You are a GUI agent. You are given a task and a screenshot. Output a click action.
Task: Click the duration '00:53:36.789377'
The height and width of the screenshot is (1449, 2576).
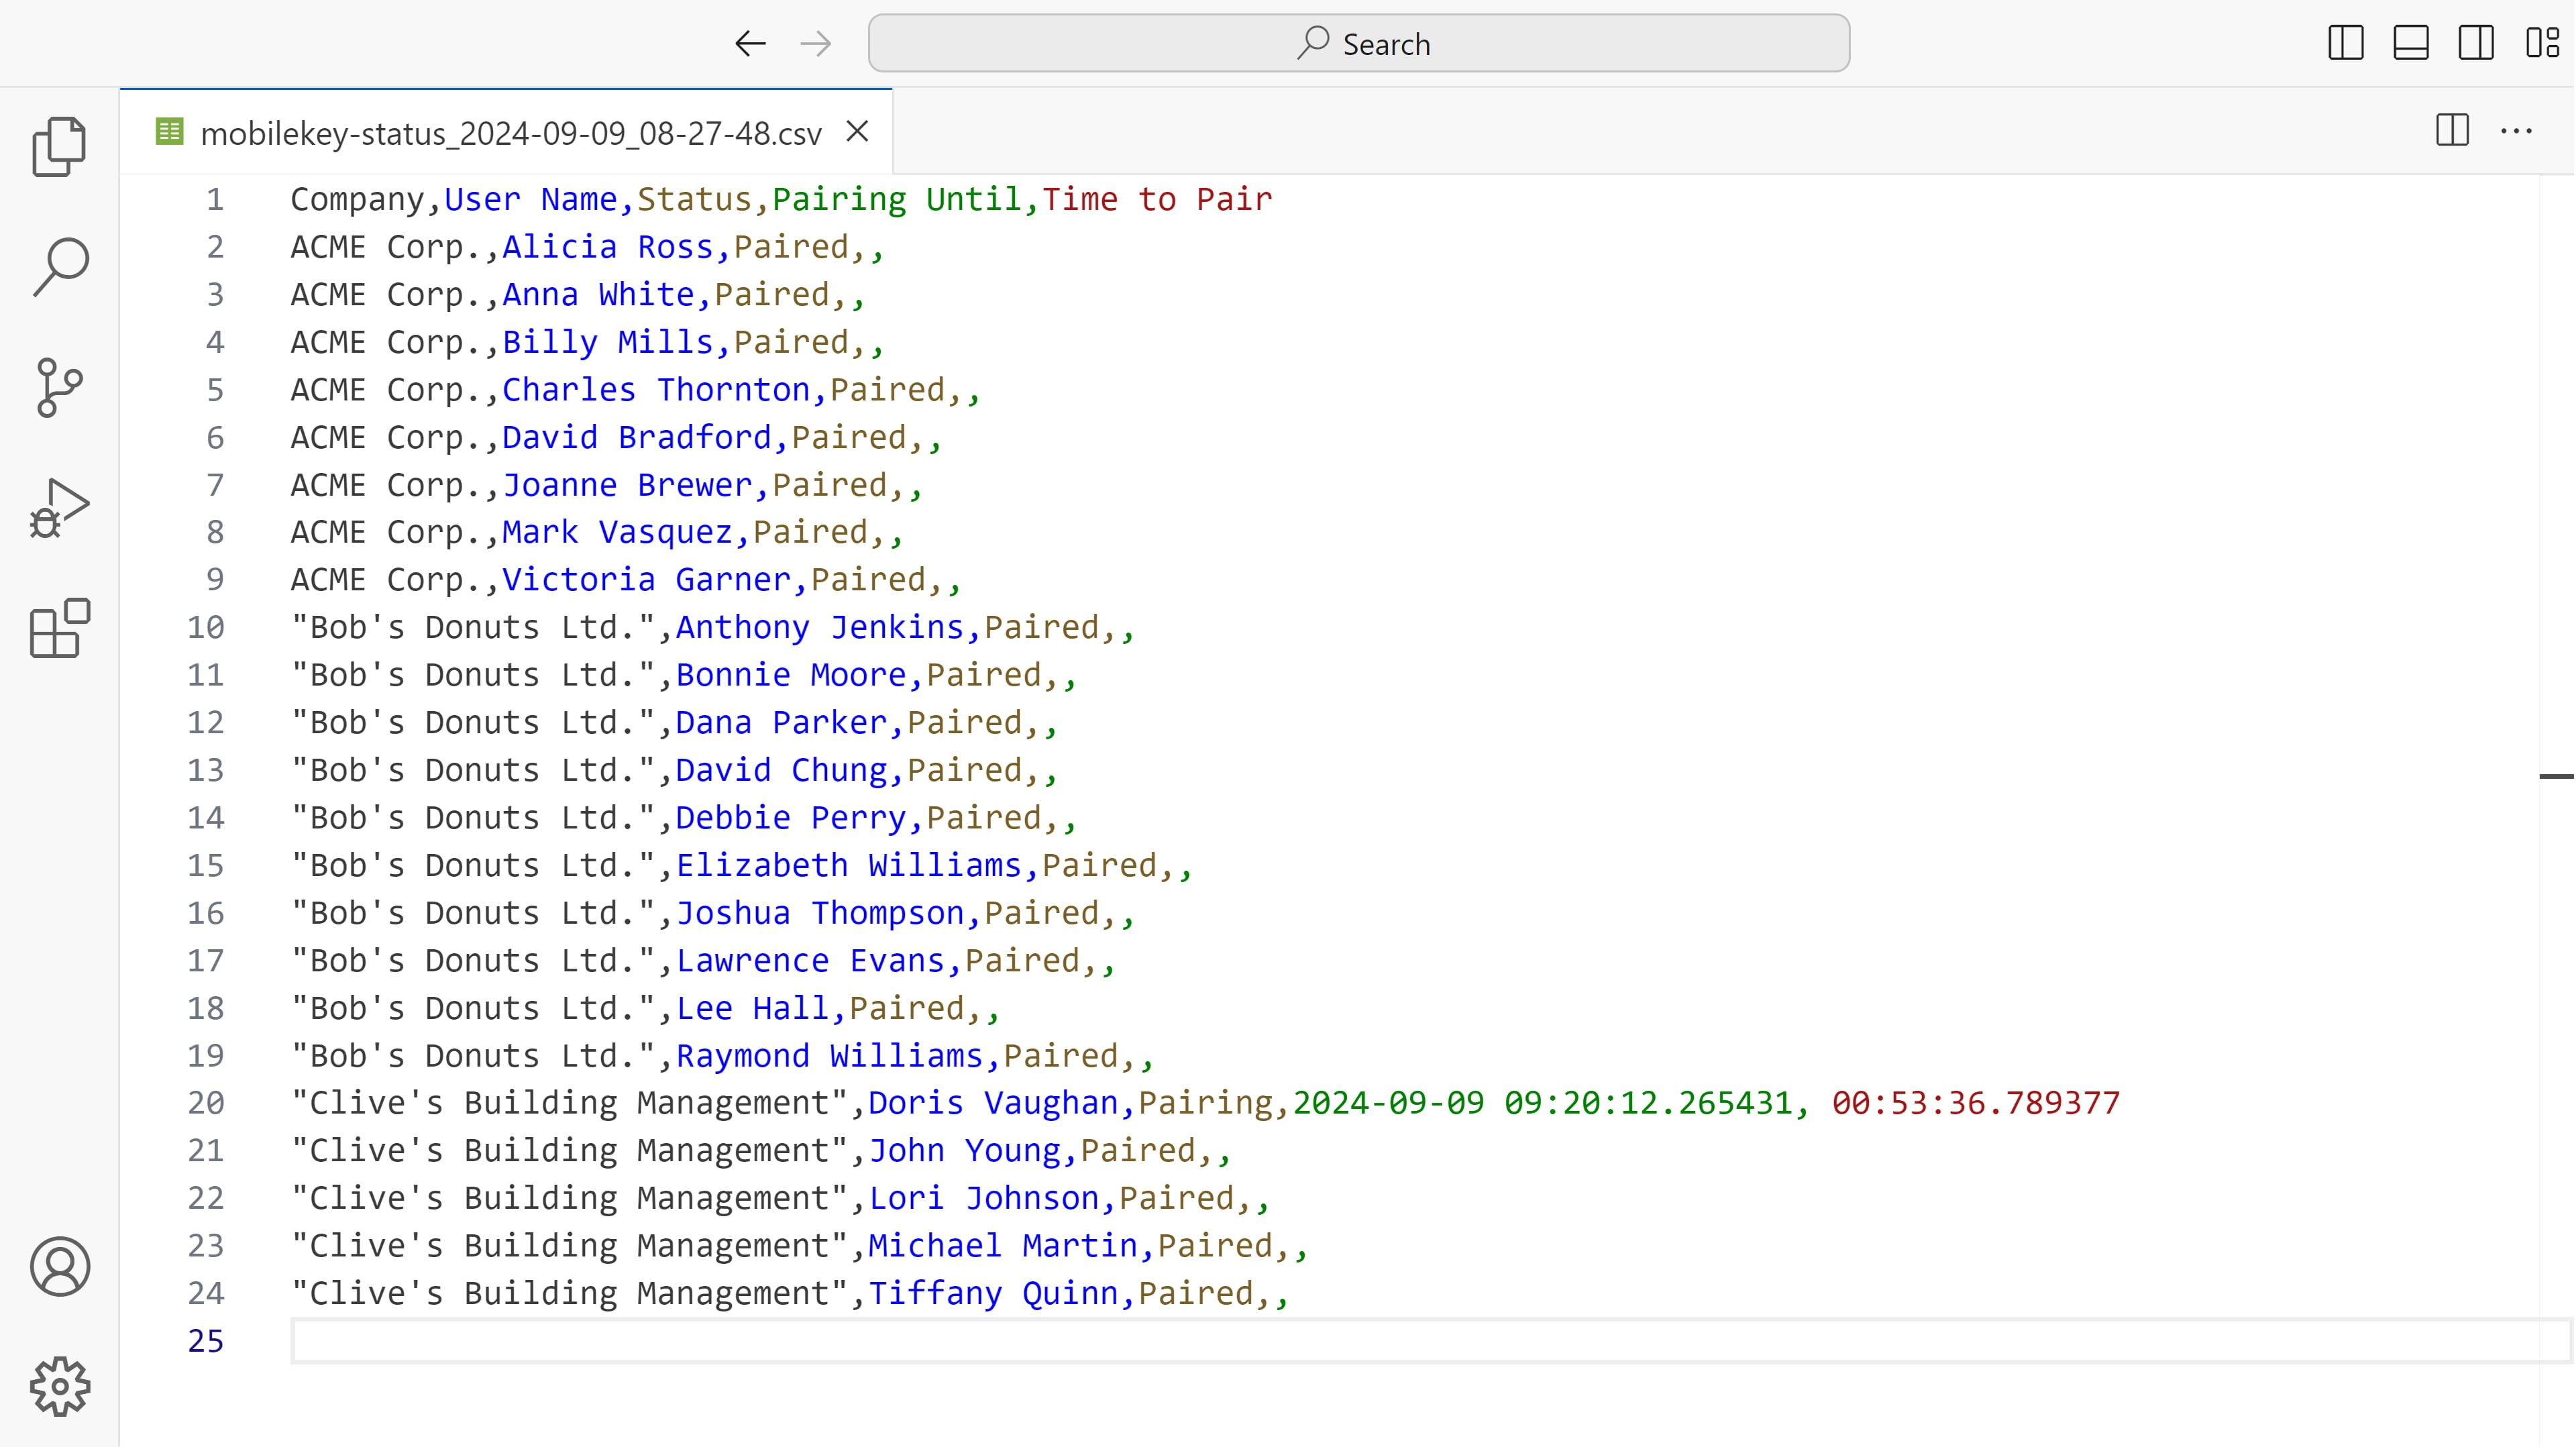coord(1976,1103)
